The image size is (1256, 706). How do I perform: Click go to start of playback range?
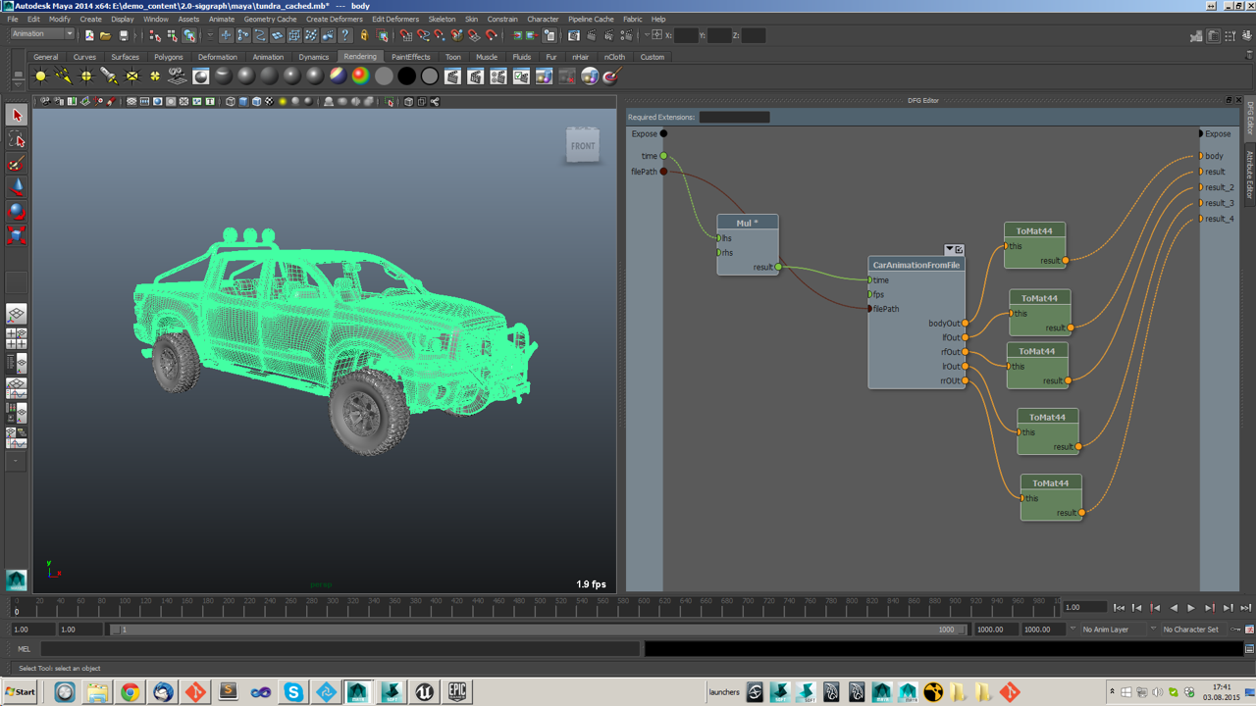pyautogui.click(x=1119, y=607)
